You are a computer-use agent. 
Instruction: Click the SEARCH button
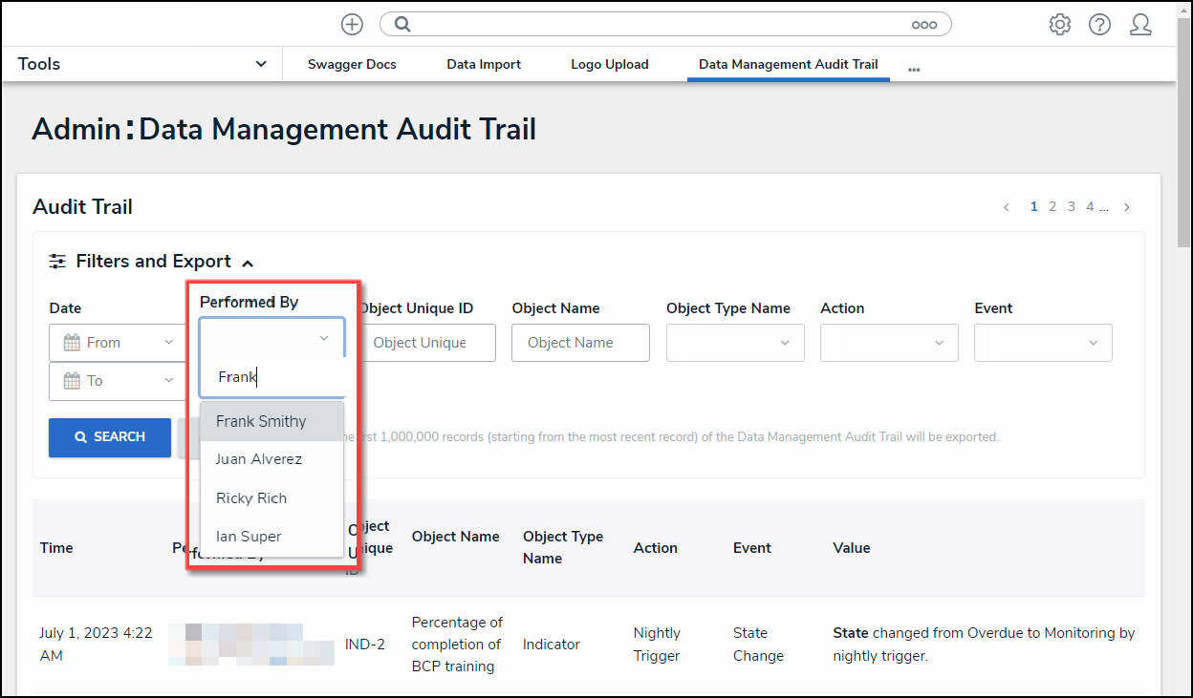(110, 437)
